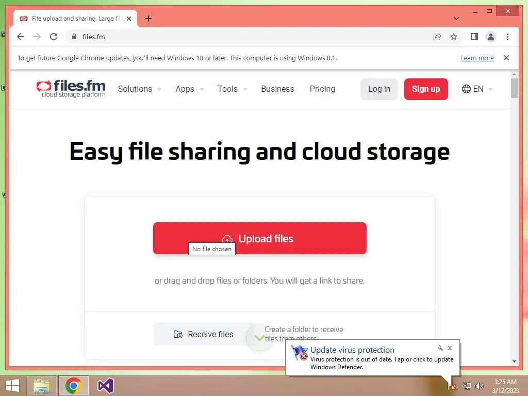
Task: Click the red Sign up button
Action: (x=426, y=89)
